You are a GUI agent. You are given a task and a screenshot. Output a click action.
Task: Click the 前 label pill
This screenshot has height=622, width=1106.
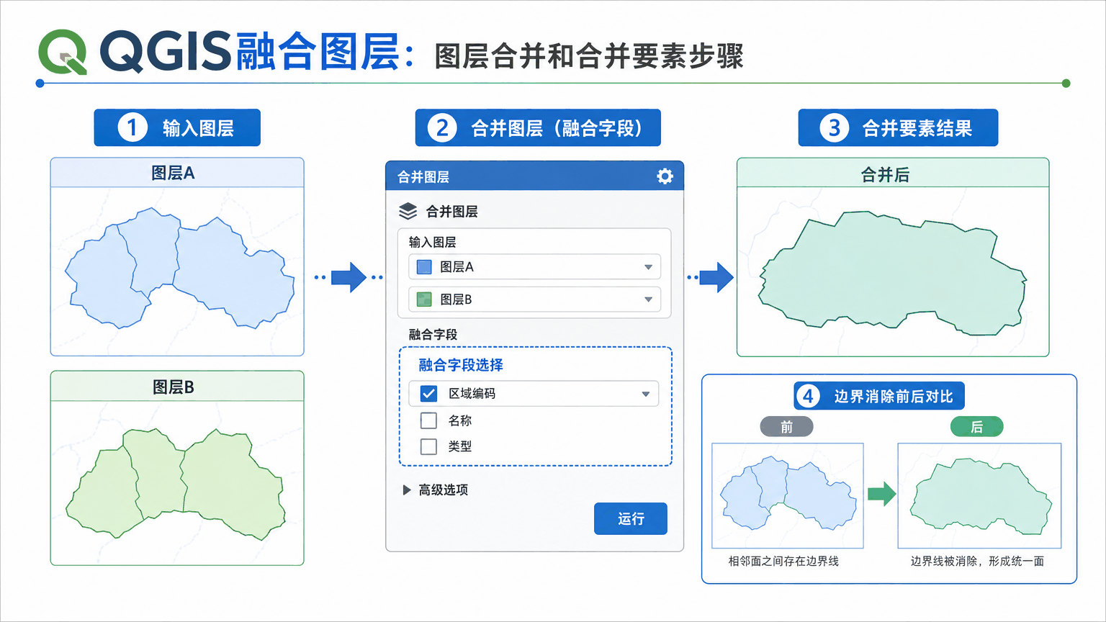[787, 427]
